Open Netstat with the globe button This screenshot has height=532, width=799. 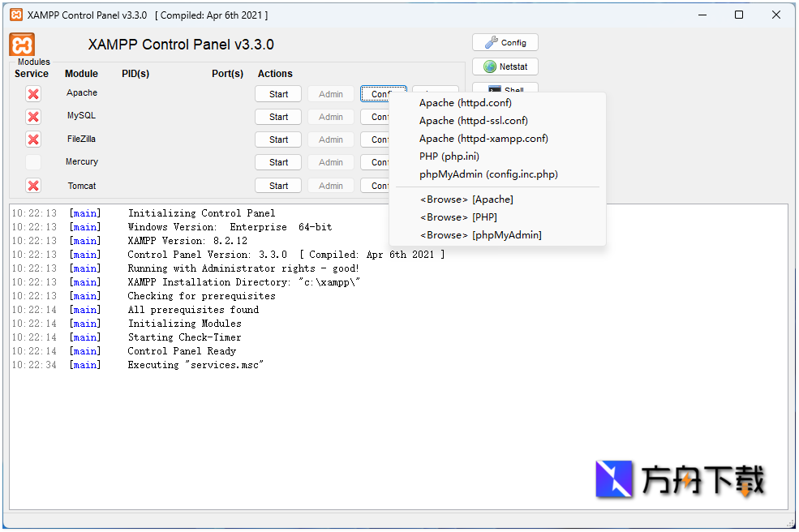tap(505, 66)
